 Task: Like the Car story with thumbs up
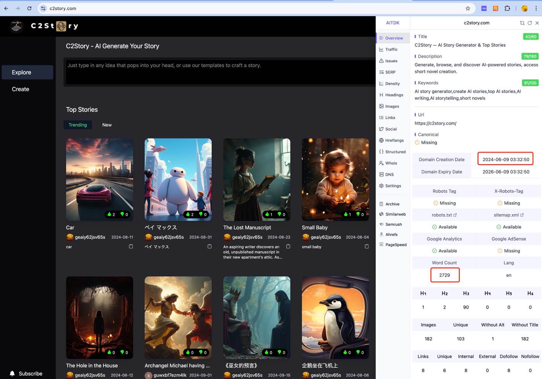[x=109, y=214]
